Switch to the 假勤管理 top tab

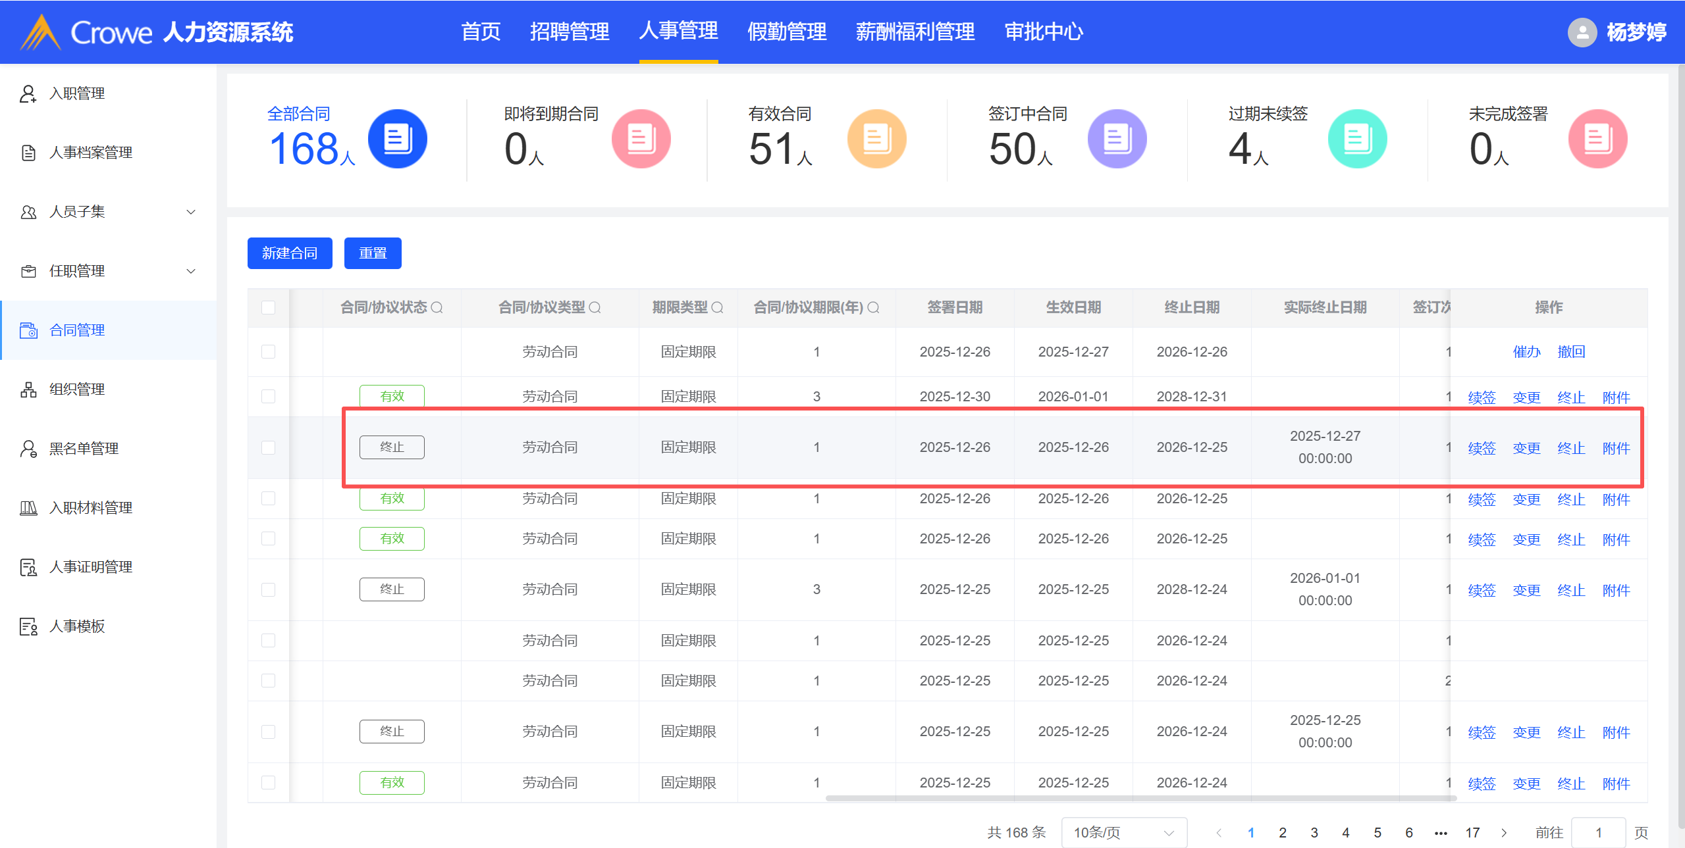[786, 32]
